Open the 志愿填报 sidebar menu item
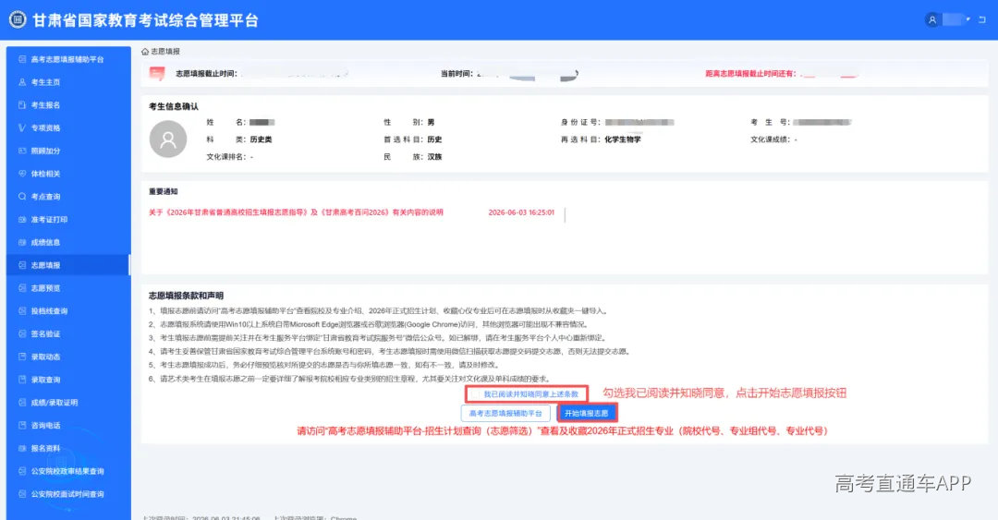The image size is (998, 520). coord(68,265)
